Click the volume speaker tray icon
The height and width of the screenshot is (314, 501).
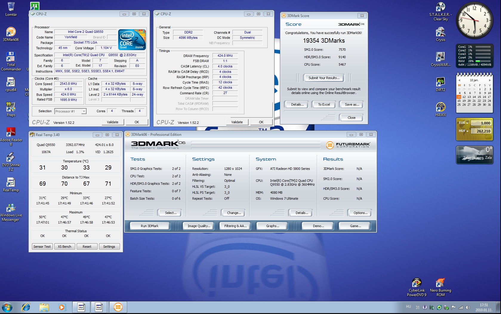[x=468, y=307]
